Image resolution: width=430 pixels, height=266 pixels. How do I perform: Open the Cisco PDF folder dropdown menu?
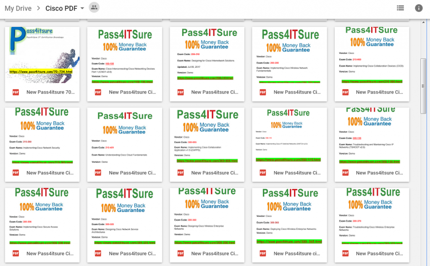[x=82, y=8]
